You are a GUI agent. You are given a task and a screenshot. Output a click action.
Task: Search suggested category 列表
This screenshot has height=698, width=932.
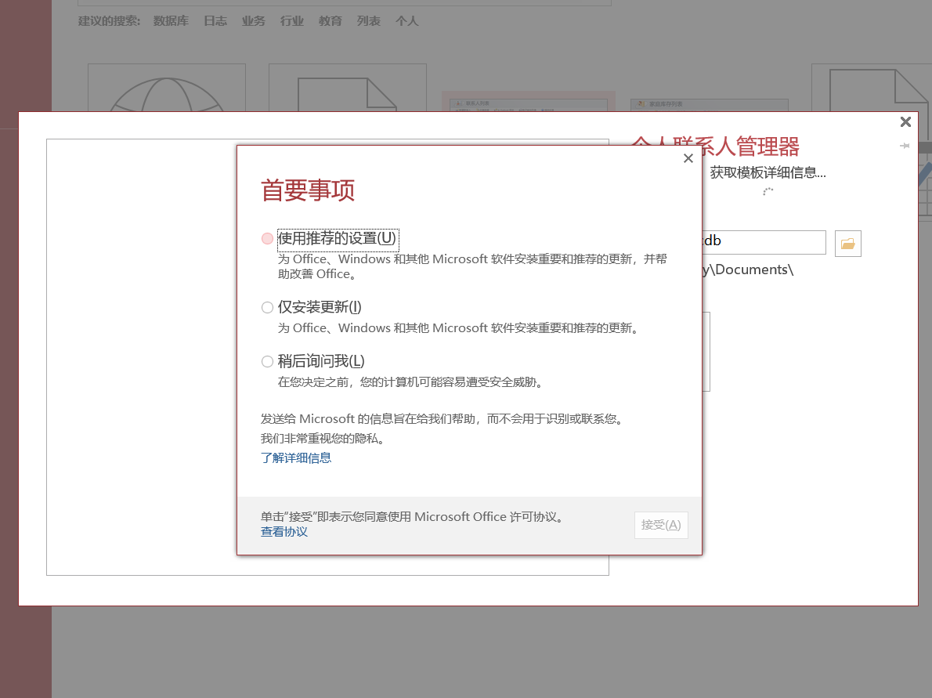[369, 21]
